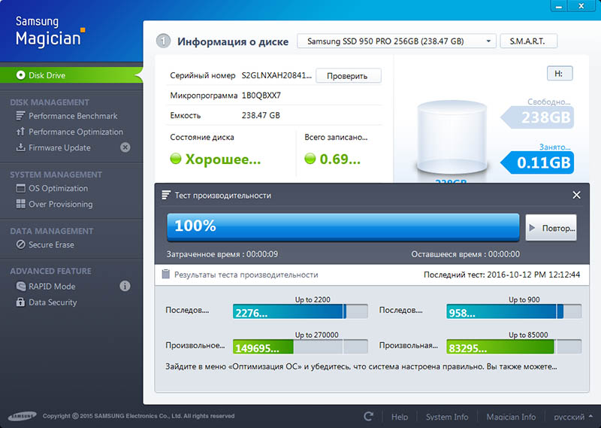Click the OS Optimization icon

pyautogui.click(x=22, y=189)
